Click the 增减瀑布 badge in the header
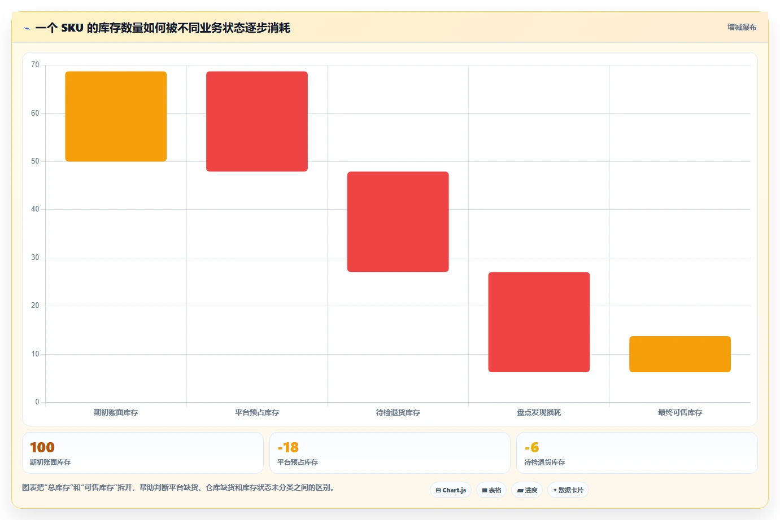This screenshot has width=780, height=520. tap(742, 27)
